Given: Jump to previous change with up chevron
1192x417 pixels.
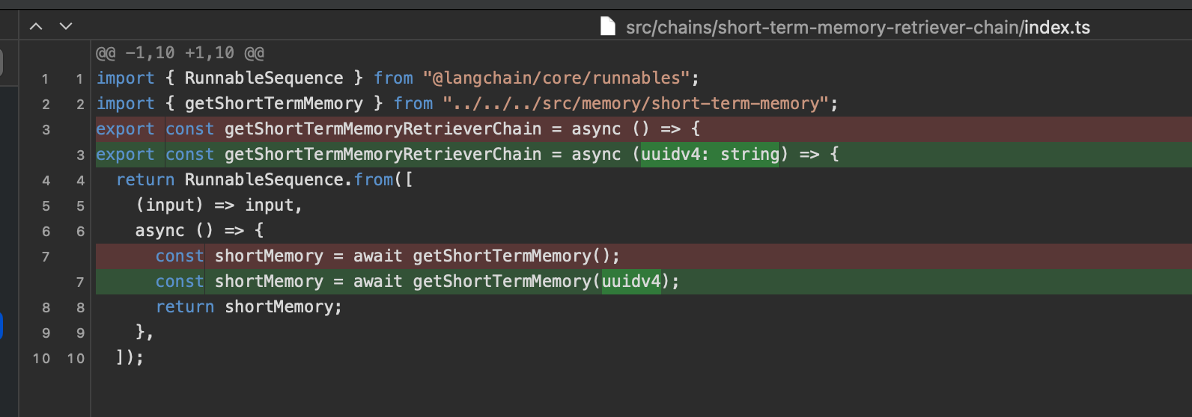Looking at the screenshot, I should pos(36,26).
